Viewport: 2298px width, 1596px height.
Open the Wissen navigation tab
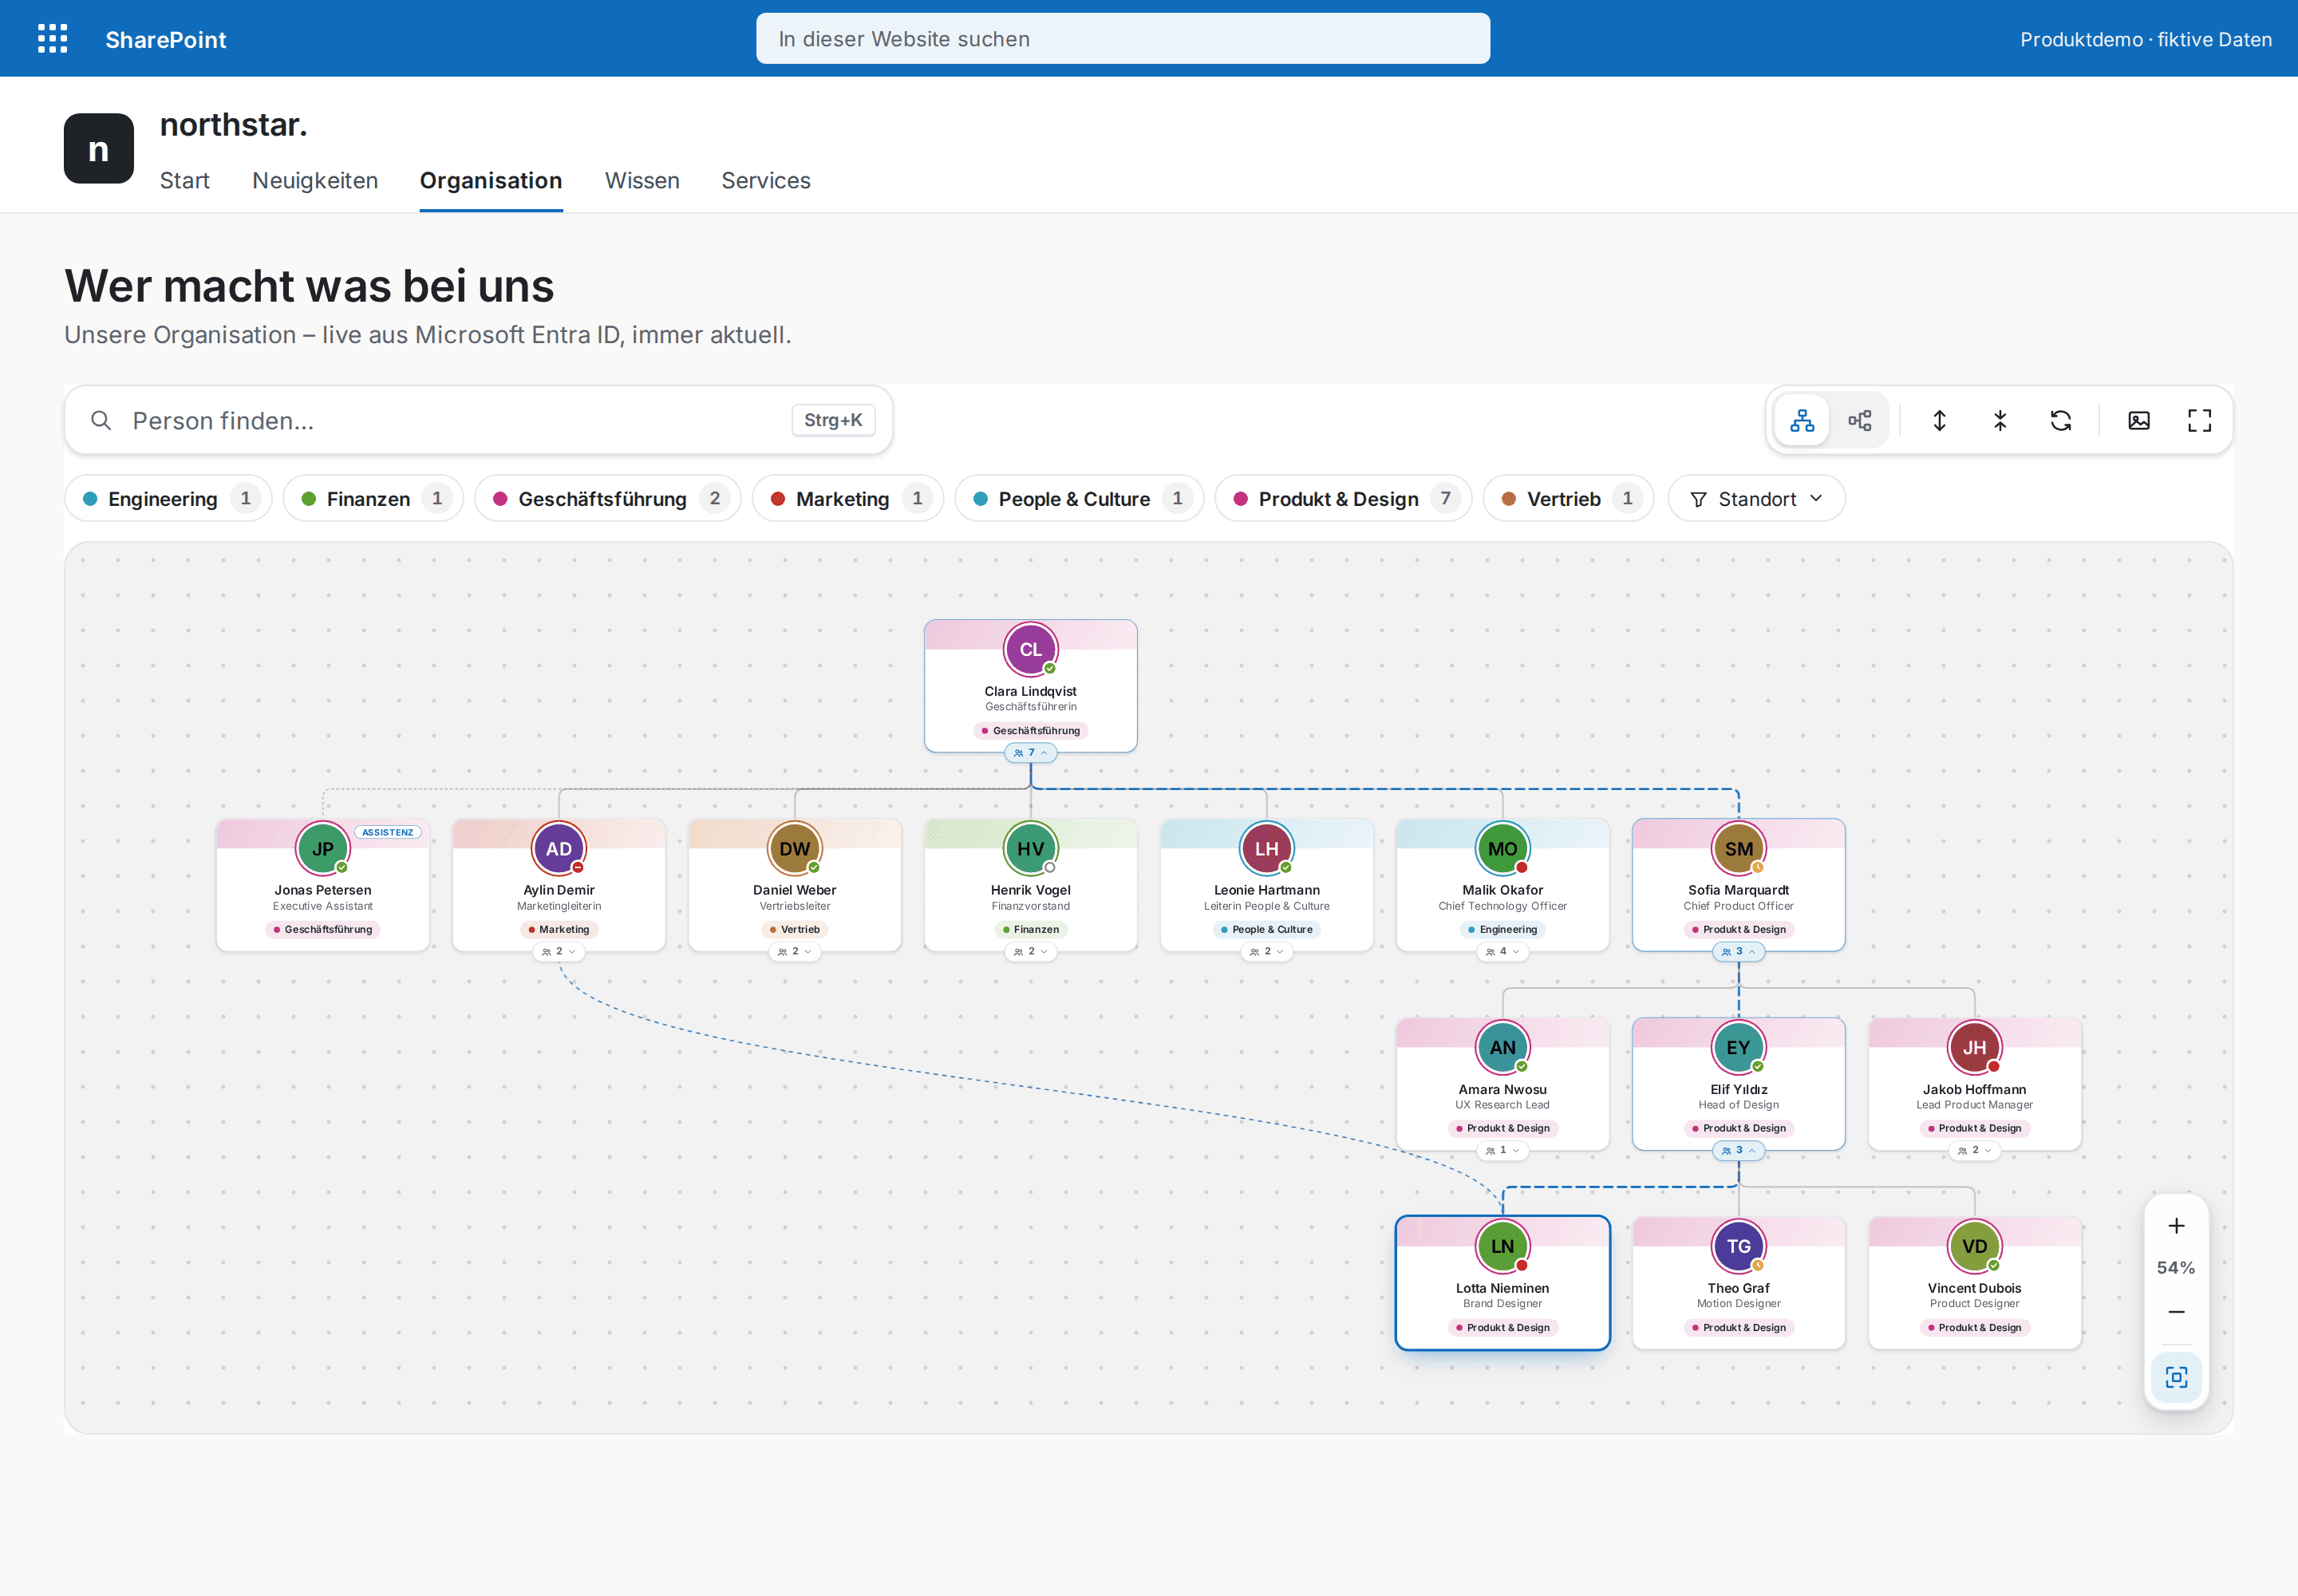pyautogui.click(x=642, y=180)
